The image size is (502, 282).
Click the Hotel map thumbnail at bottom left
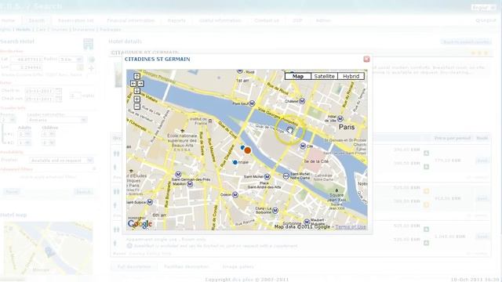(48, 248)
